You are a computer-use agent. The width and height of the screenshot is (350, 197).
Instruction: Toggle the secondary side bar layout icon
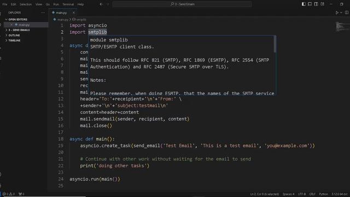click(x=316, y=4)
